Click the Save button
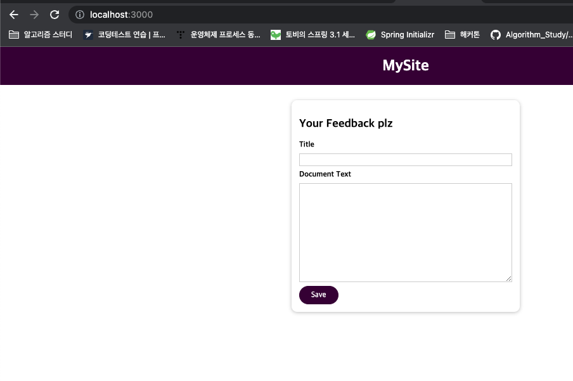 point(319,295)
